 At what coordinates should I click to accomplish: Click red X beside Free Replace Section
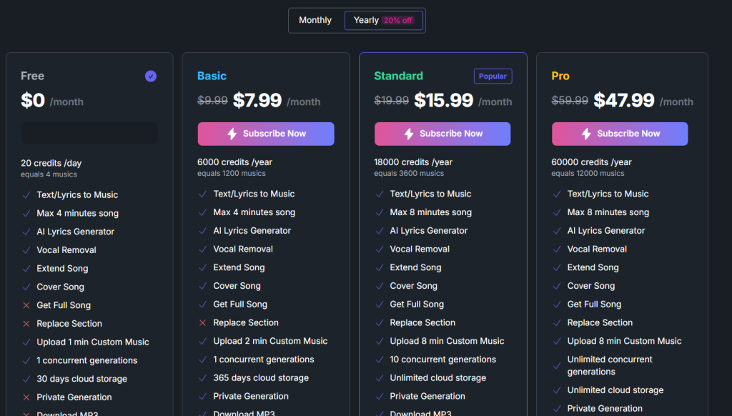[x=26, y=324]
